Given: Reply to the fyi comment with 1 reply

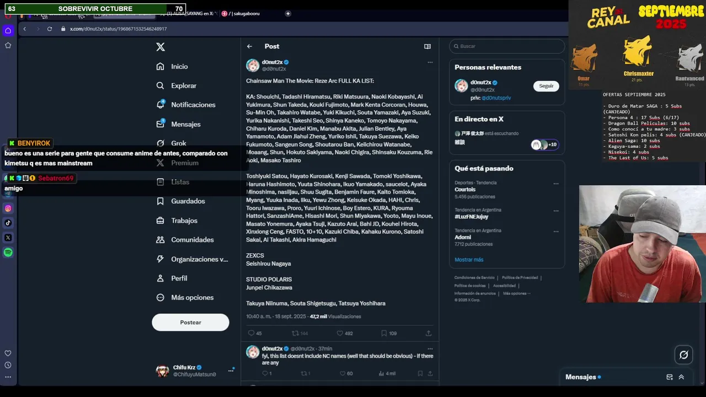Looking at the screenshot, I should pos(267,373).
